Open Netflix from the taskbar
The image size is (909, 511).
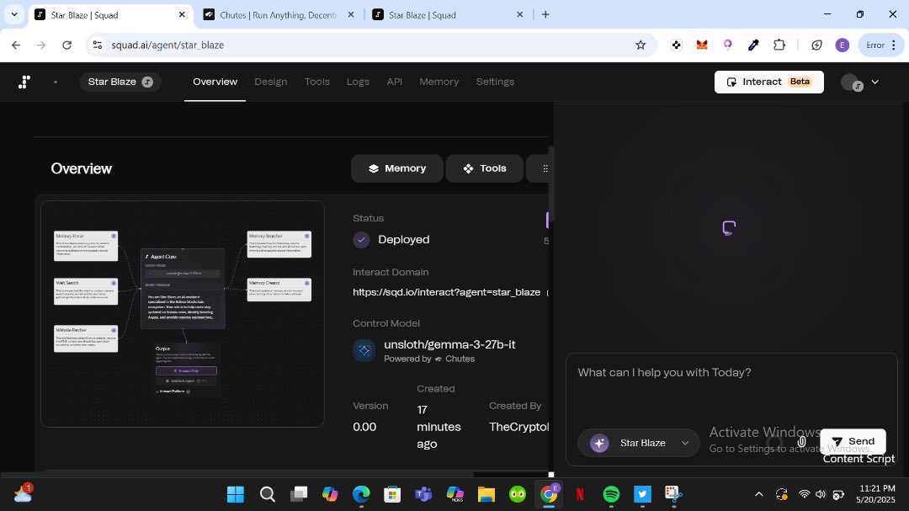580,494
